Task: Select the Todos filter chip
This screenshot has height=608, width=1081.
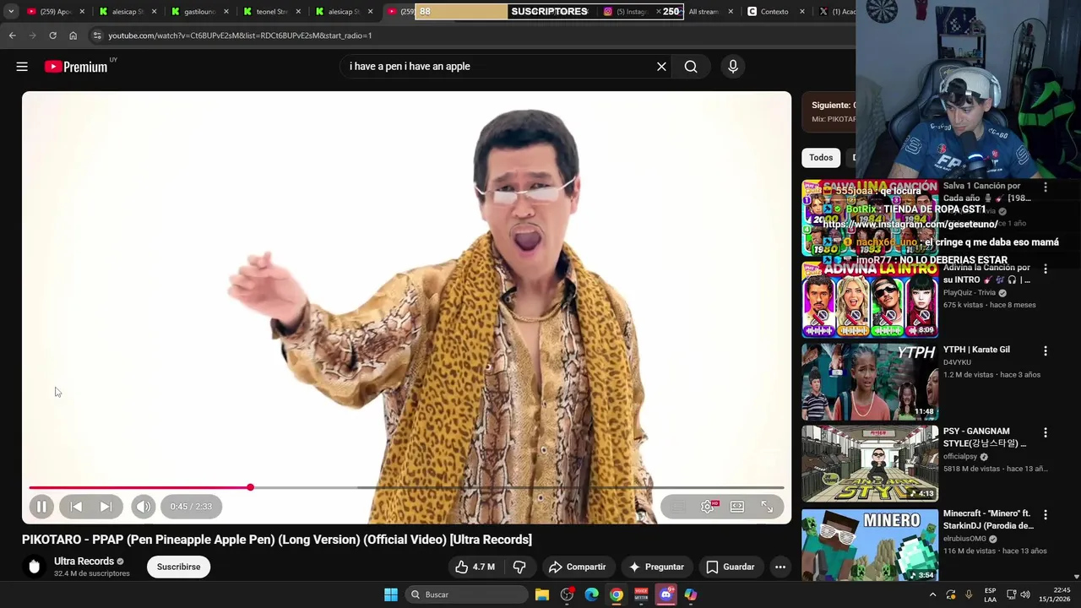Action: pos(821,158)
